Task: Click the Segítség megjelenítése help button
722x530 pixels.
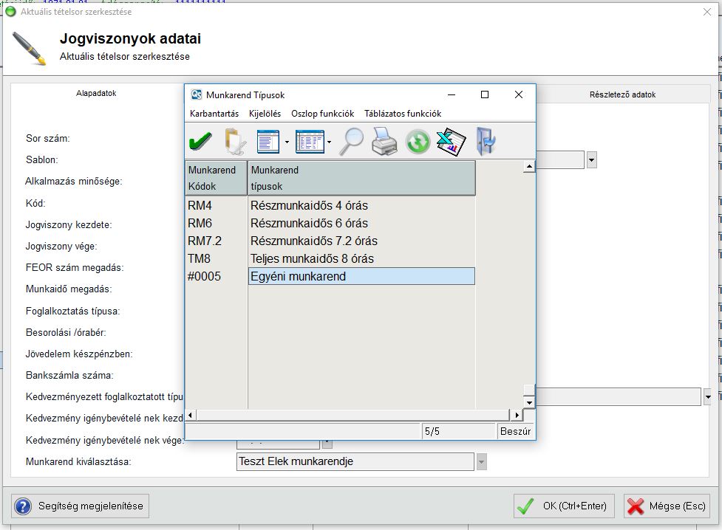Action: pos(81,506)
